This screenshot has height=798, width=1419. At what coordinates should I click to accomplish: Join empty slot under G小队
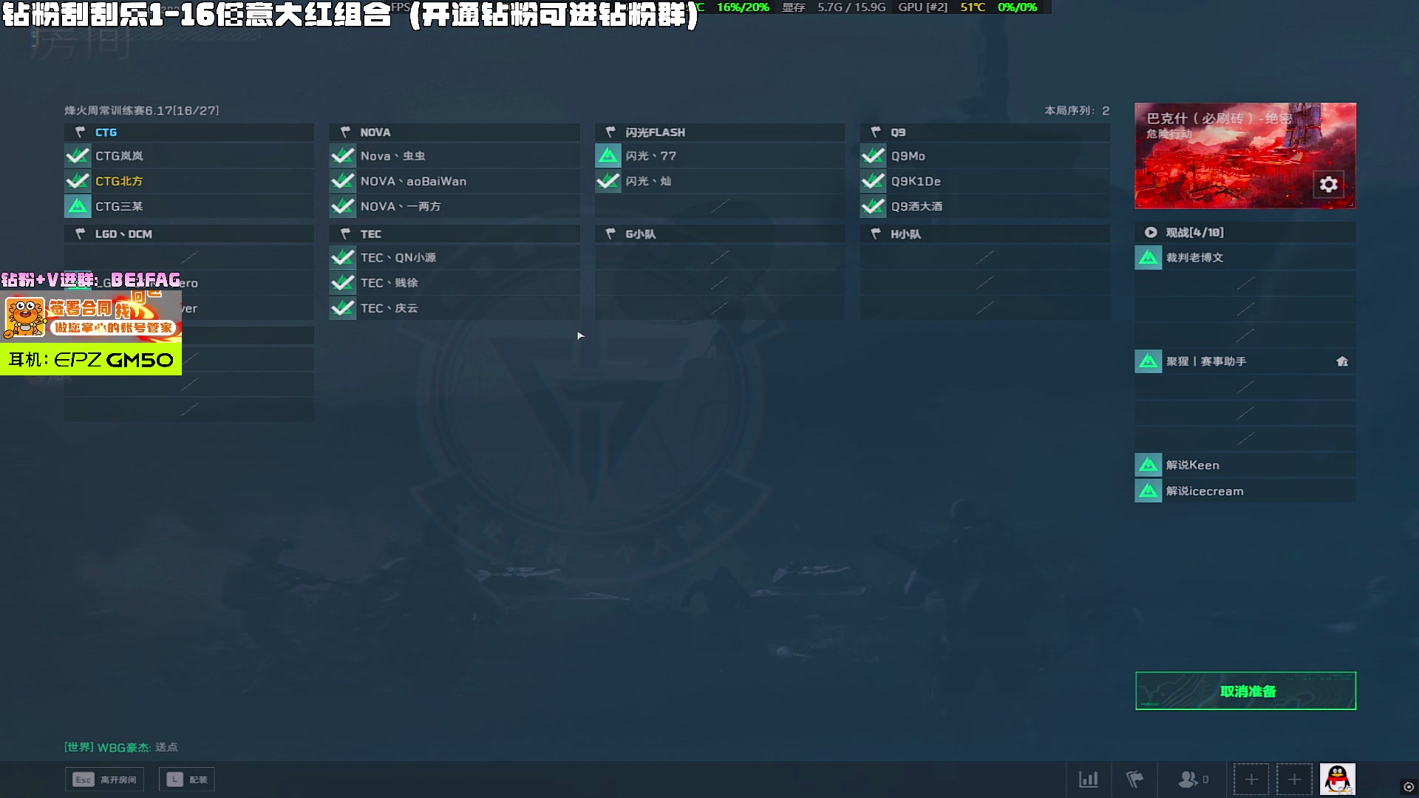coord(720,257)
